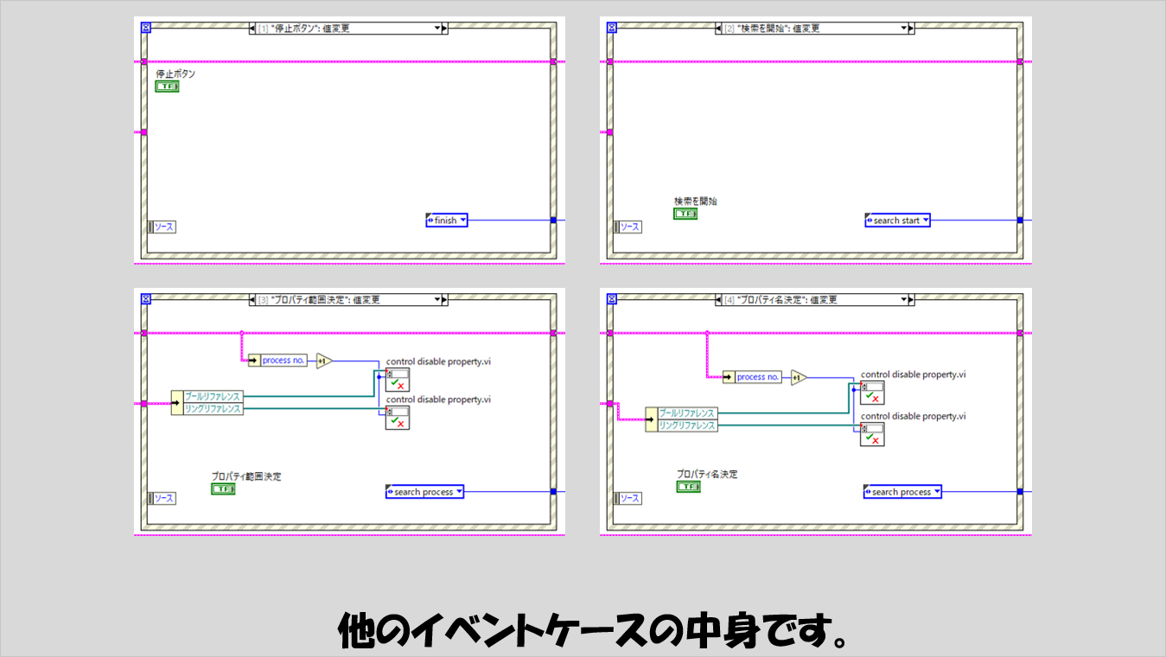The width and height of the screenshot is (1166, 657).
Task: Click upper control disable property.vi in プロパティ範囲決定 case
Action: click(397, 380)
